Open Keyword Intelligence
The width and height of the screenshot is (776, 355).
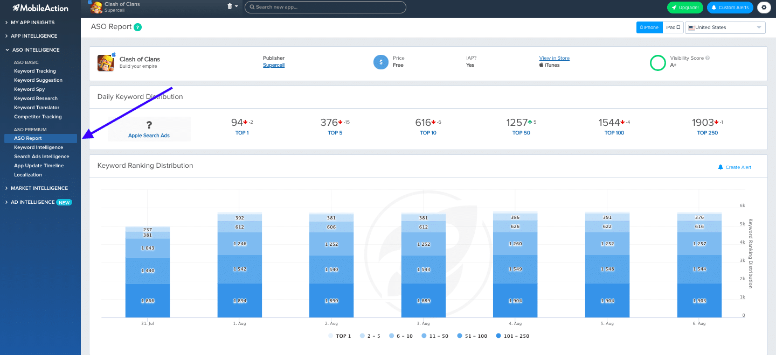coord(38,147)
